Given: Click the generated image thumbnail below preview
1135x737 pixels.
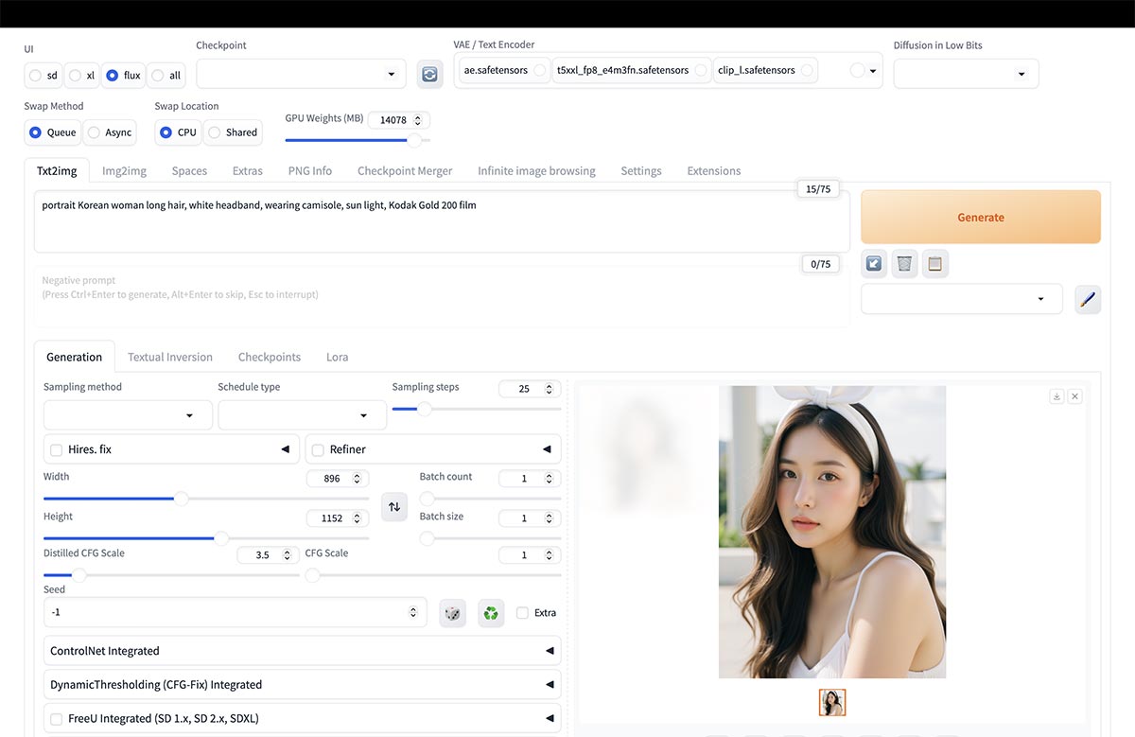Looking at the screenshot, I should (x=832, y=702).
